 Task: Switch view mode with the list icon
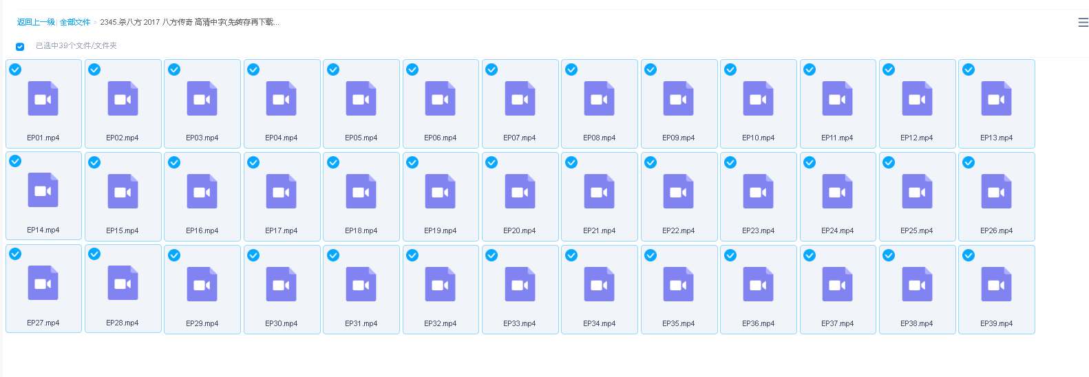(1083, 23)
